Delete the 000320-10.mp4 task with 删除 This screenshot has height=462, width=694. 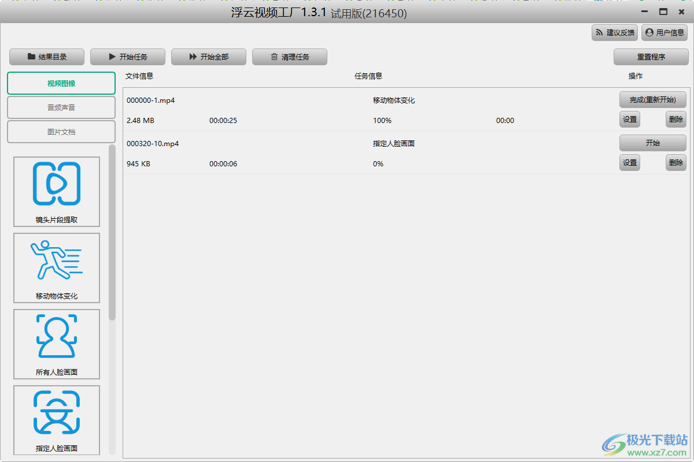pyautogui.click(x=675, y=162)
